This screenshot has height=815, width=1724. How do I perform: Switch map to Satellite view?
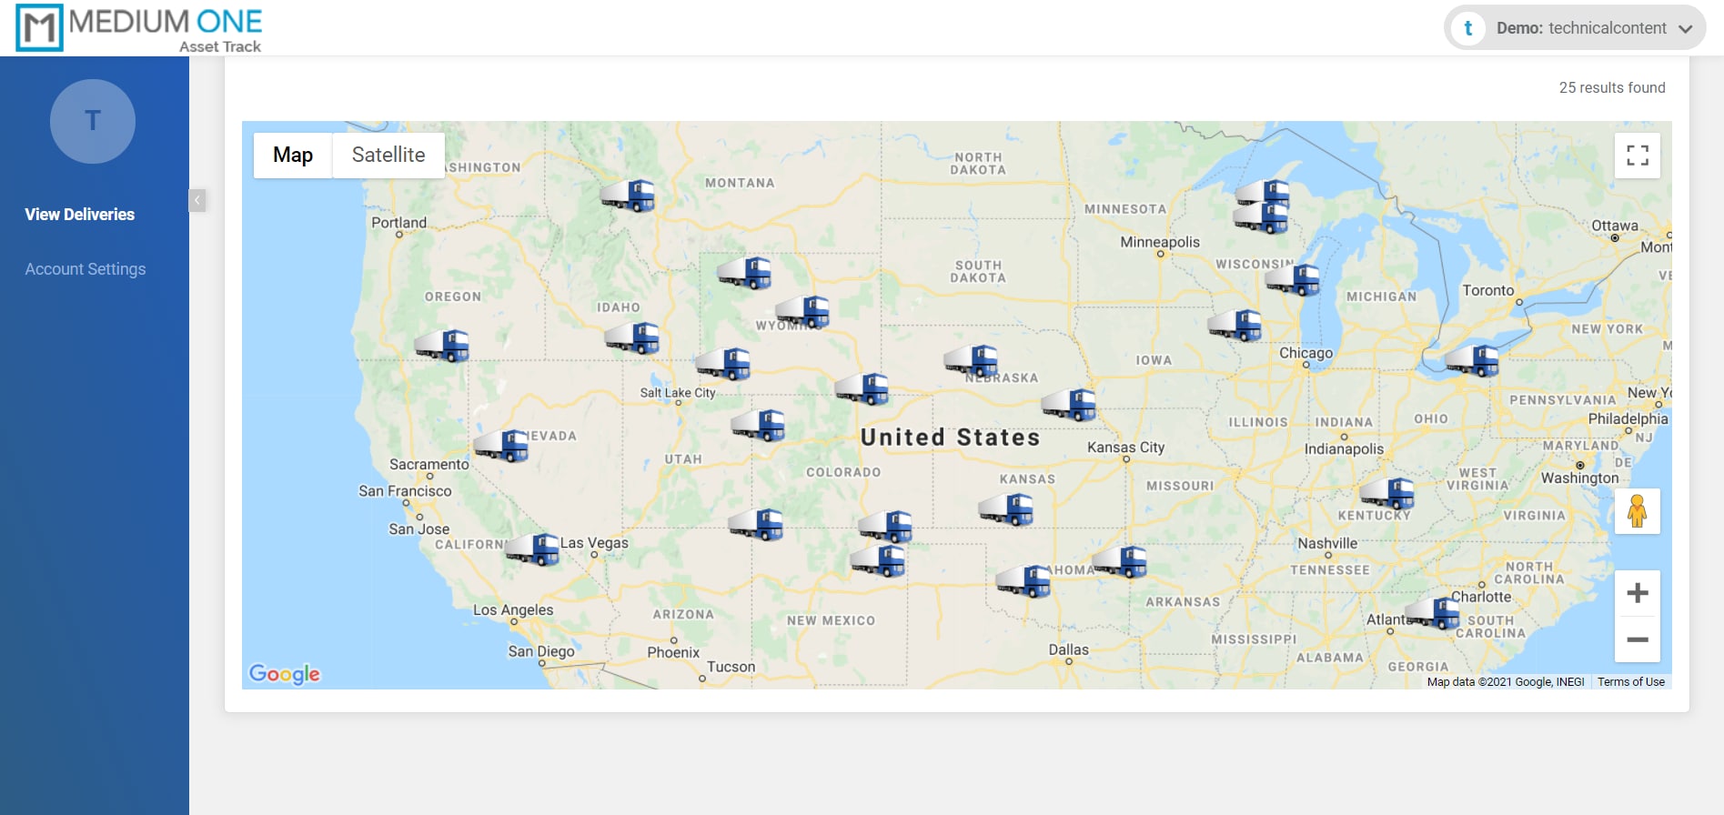tap(388, 156)
